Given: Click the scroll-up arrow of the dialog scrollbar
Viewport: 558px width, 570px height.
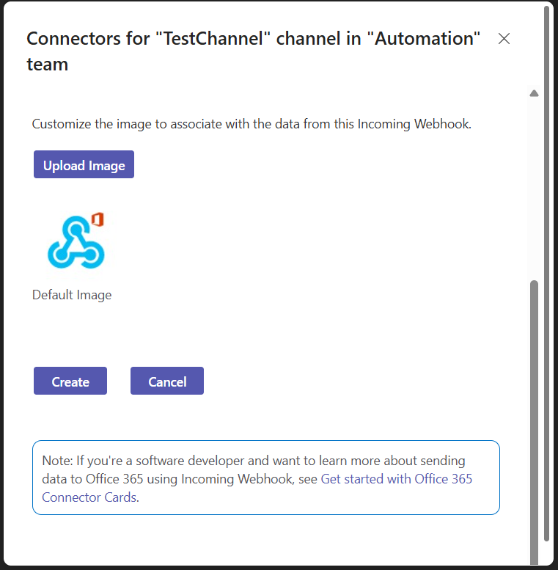Looking at the screenshot, I should (534, 93).
